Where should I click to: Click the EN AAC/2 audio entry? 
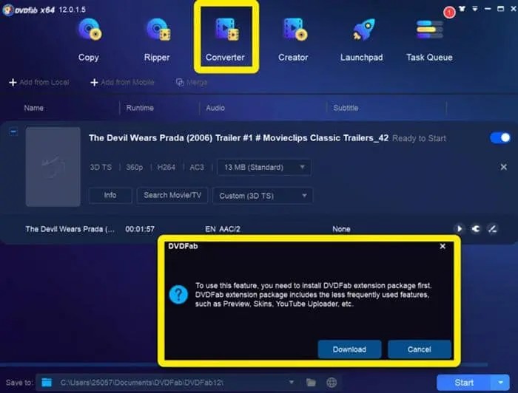pyautogui.click(x=223, y=229)
